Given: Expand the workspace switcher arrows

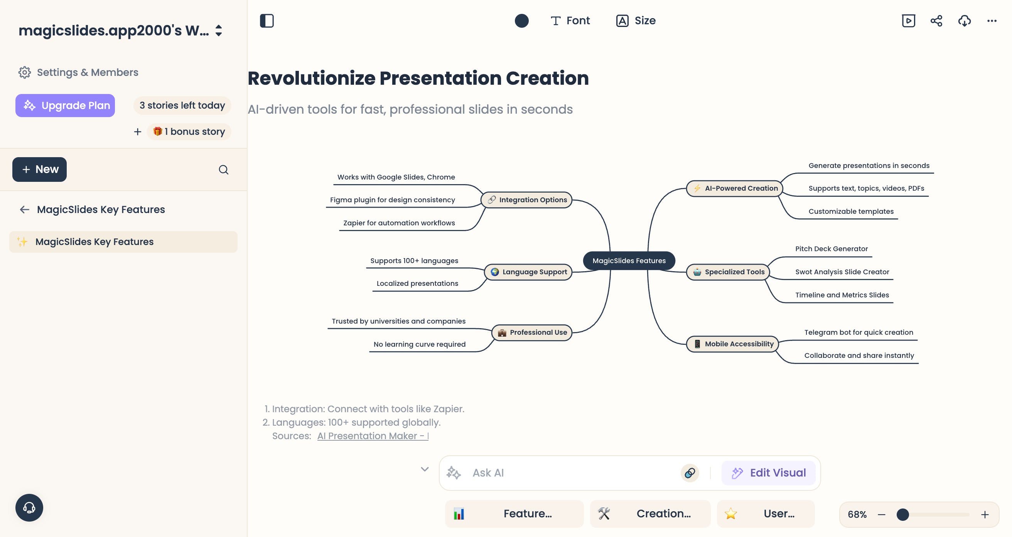Looking at the screenshot, I should pyautogui.click(x=219, y=30).
